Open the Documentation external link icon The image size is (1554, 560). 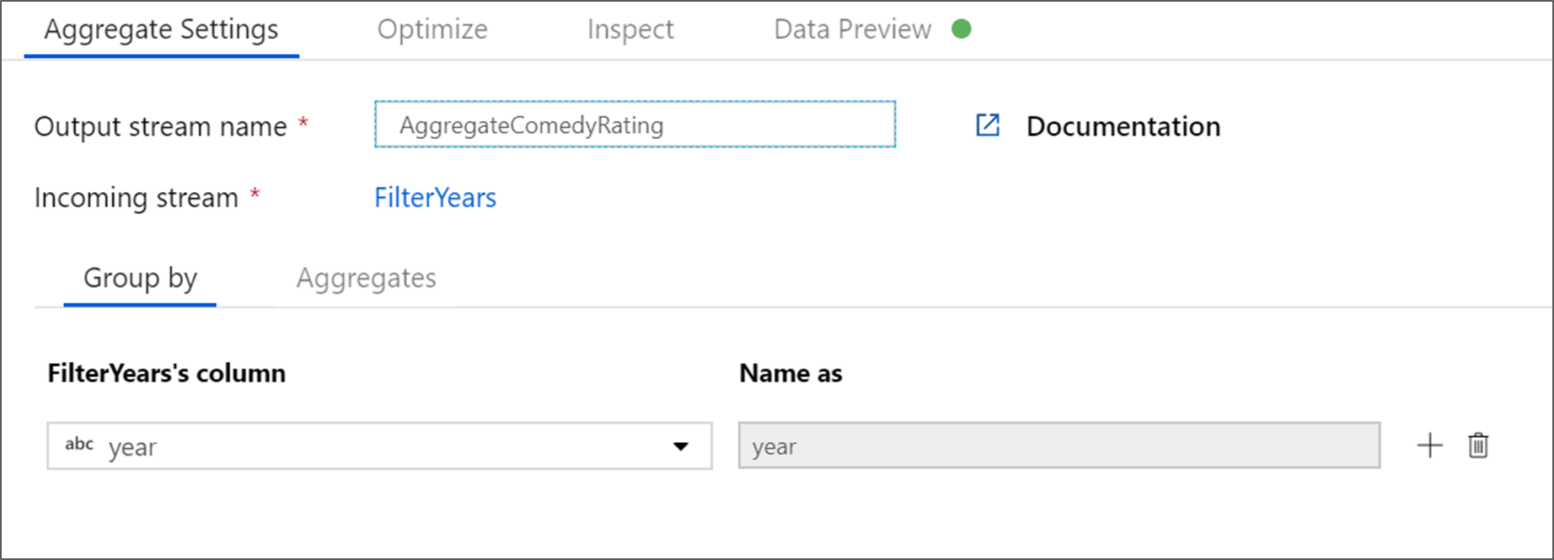coord(988,125)
